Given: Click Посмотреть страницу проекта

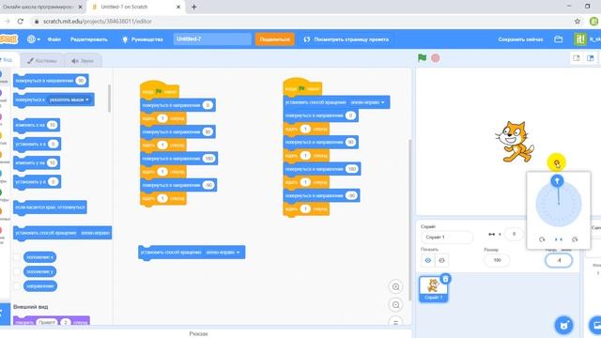Looking at the screenshot, I should [347, 39].
